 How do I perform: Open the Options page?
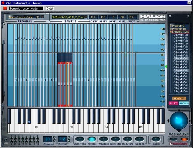(139, 139)
